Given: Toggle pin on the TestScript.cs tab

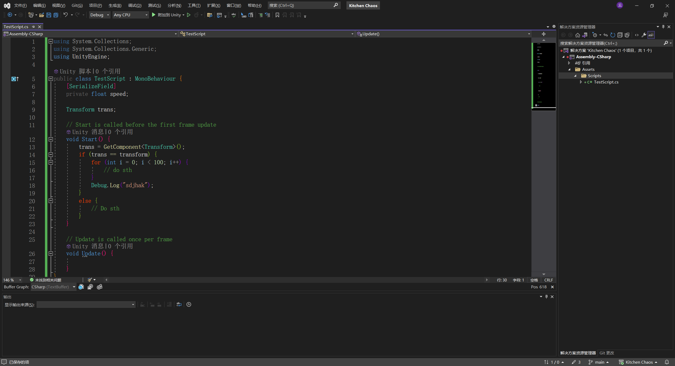Looking at the screenshot, I should (33, 27).
